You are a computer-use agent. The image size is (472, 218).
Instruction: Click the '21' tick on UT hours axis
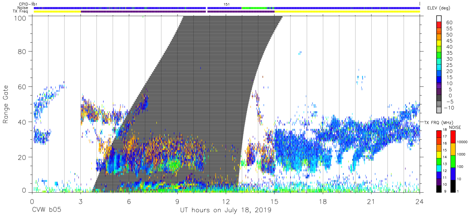(371, 202)
